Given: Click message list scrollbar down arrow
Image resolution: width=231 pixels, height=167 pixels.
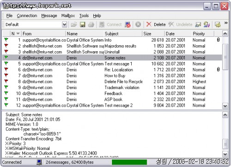Looking at the screenshot, I should 225,106.
